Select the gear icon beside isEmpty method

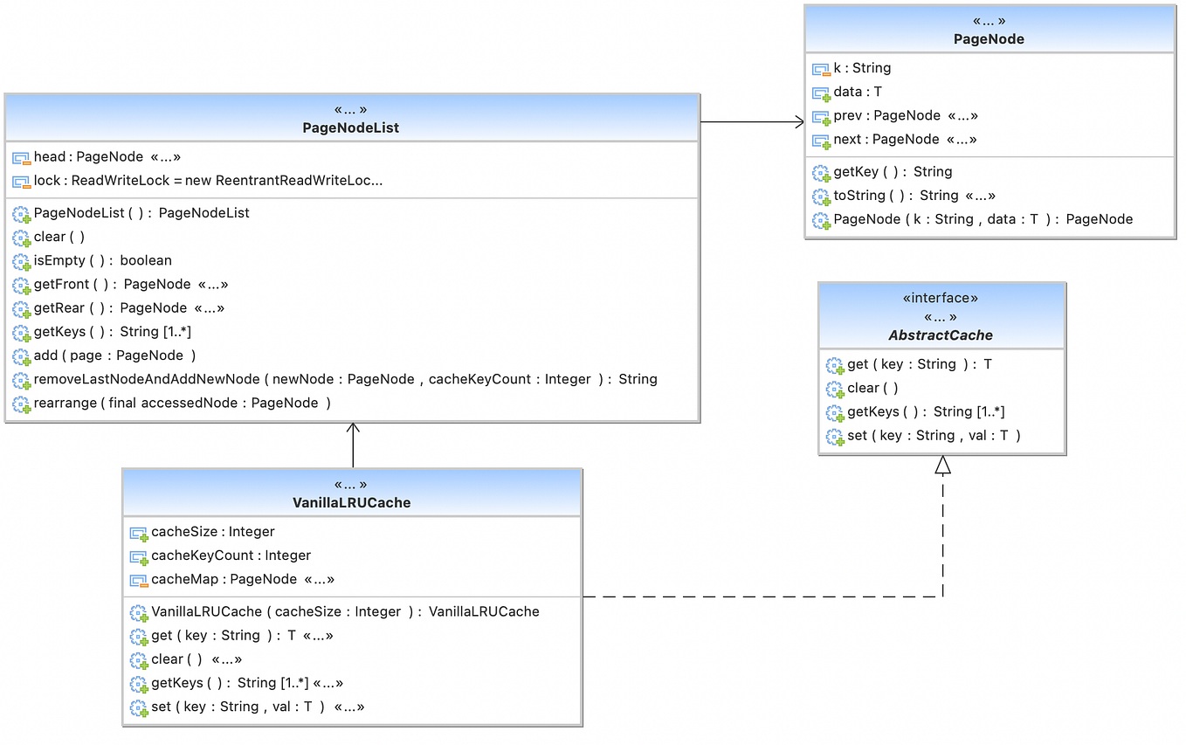[x=20, y=260]
